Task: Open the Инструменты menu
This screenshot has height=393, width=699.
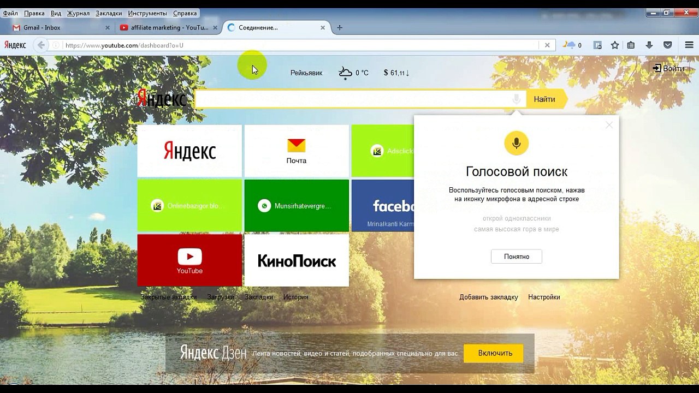Action: pyautogui.click(x=147, y=13)
